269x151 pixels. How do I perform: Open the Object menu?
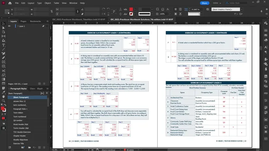pos(47,3)
